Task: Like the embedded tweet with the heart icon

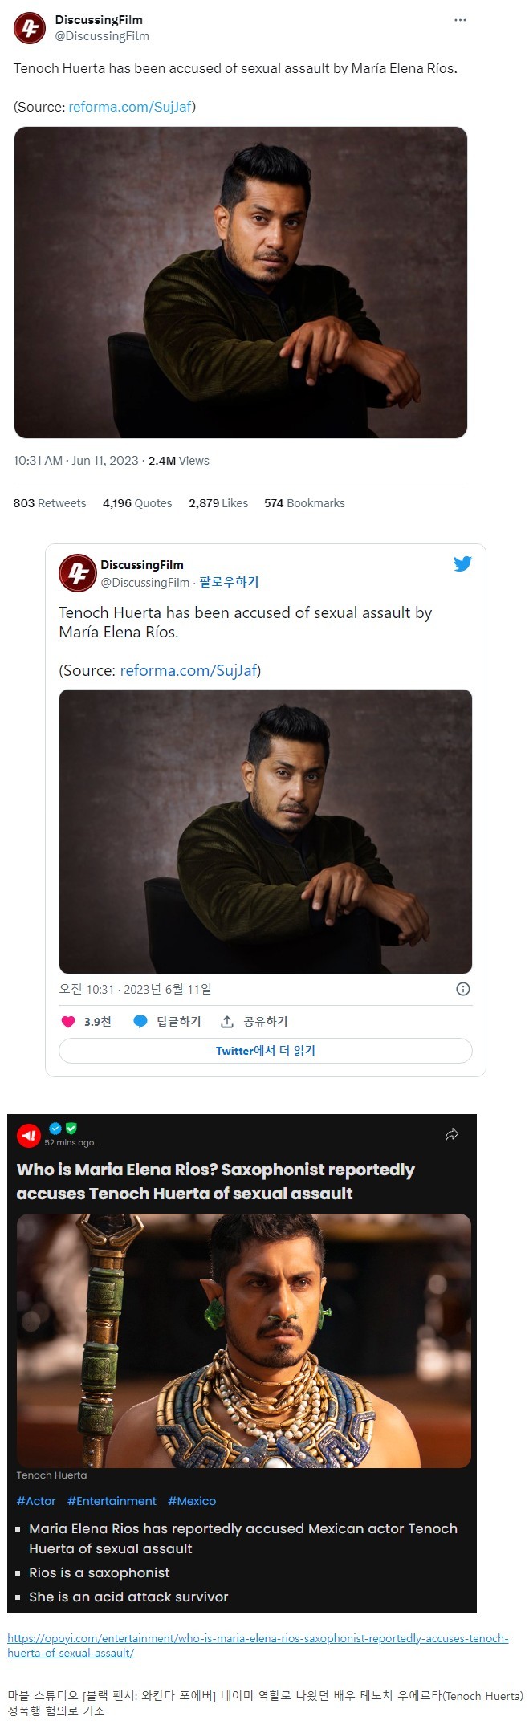Action: [x=68, y=1022]
